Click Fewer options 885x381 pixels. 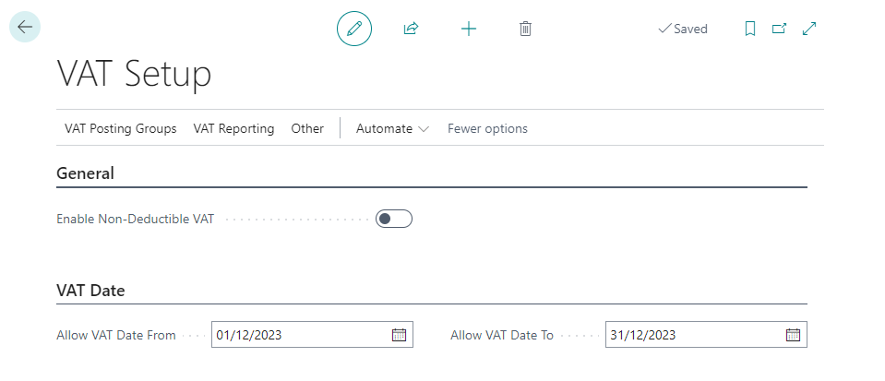tap(487, 129)
